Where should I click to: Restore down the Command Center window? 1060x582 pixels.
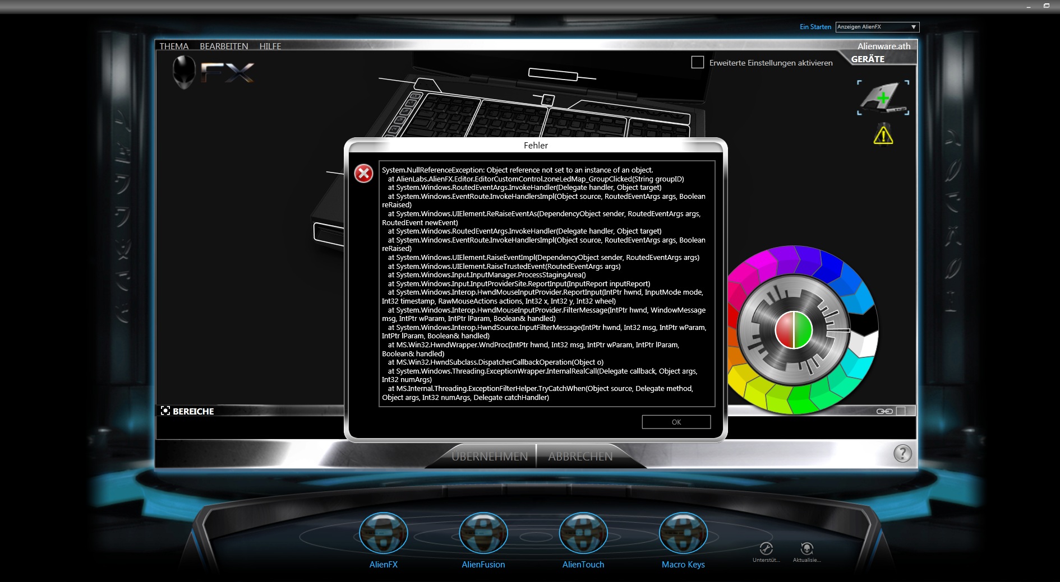[x=1047, y=6]
